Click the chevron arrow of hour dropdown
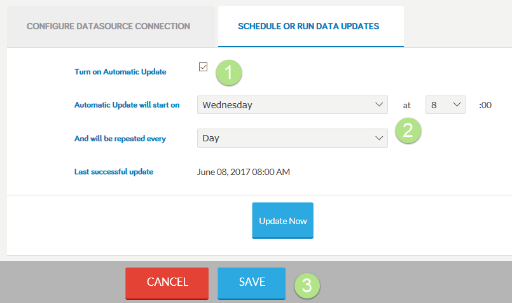Screen dimensions: 512x303 coord(457,104)
